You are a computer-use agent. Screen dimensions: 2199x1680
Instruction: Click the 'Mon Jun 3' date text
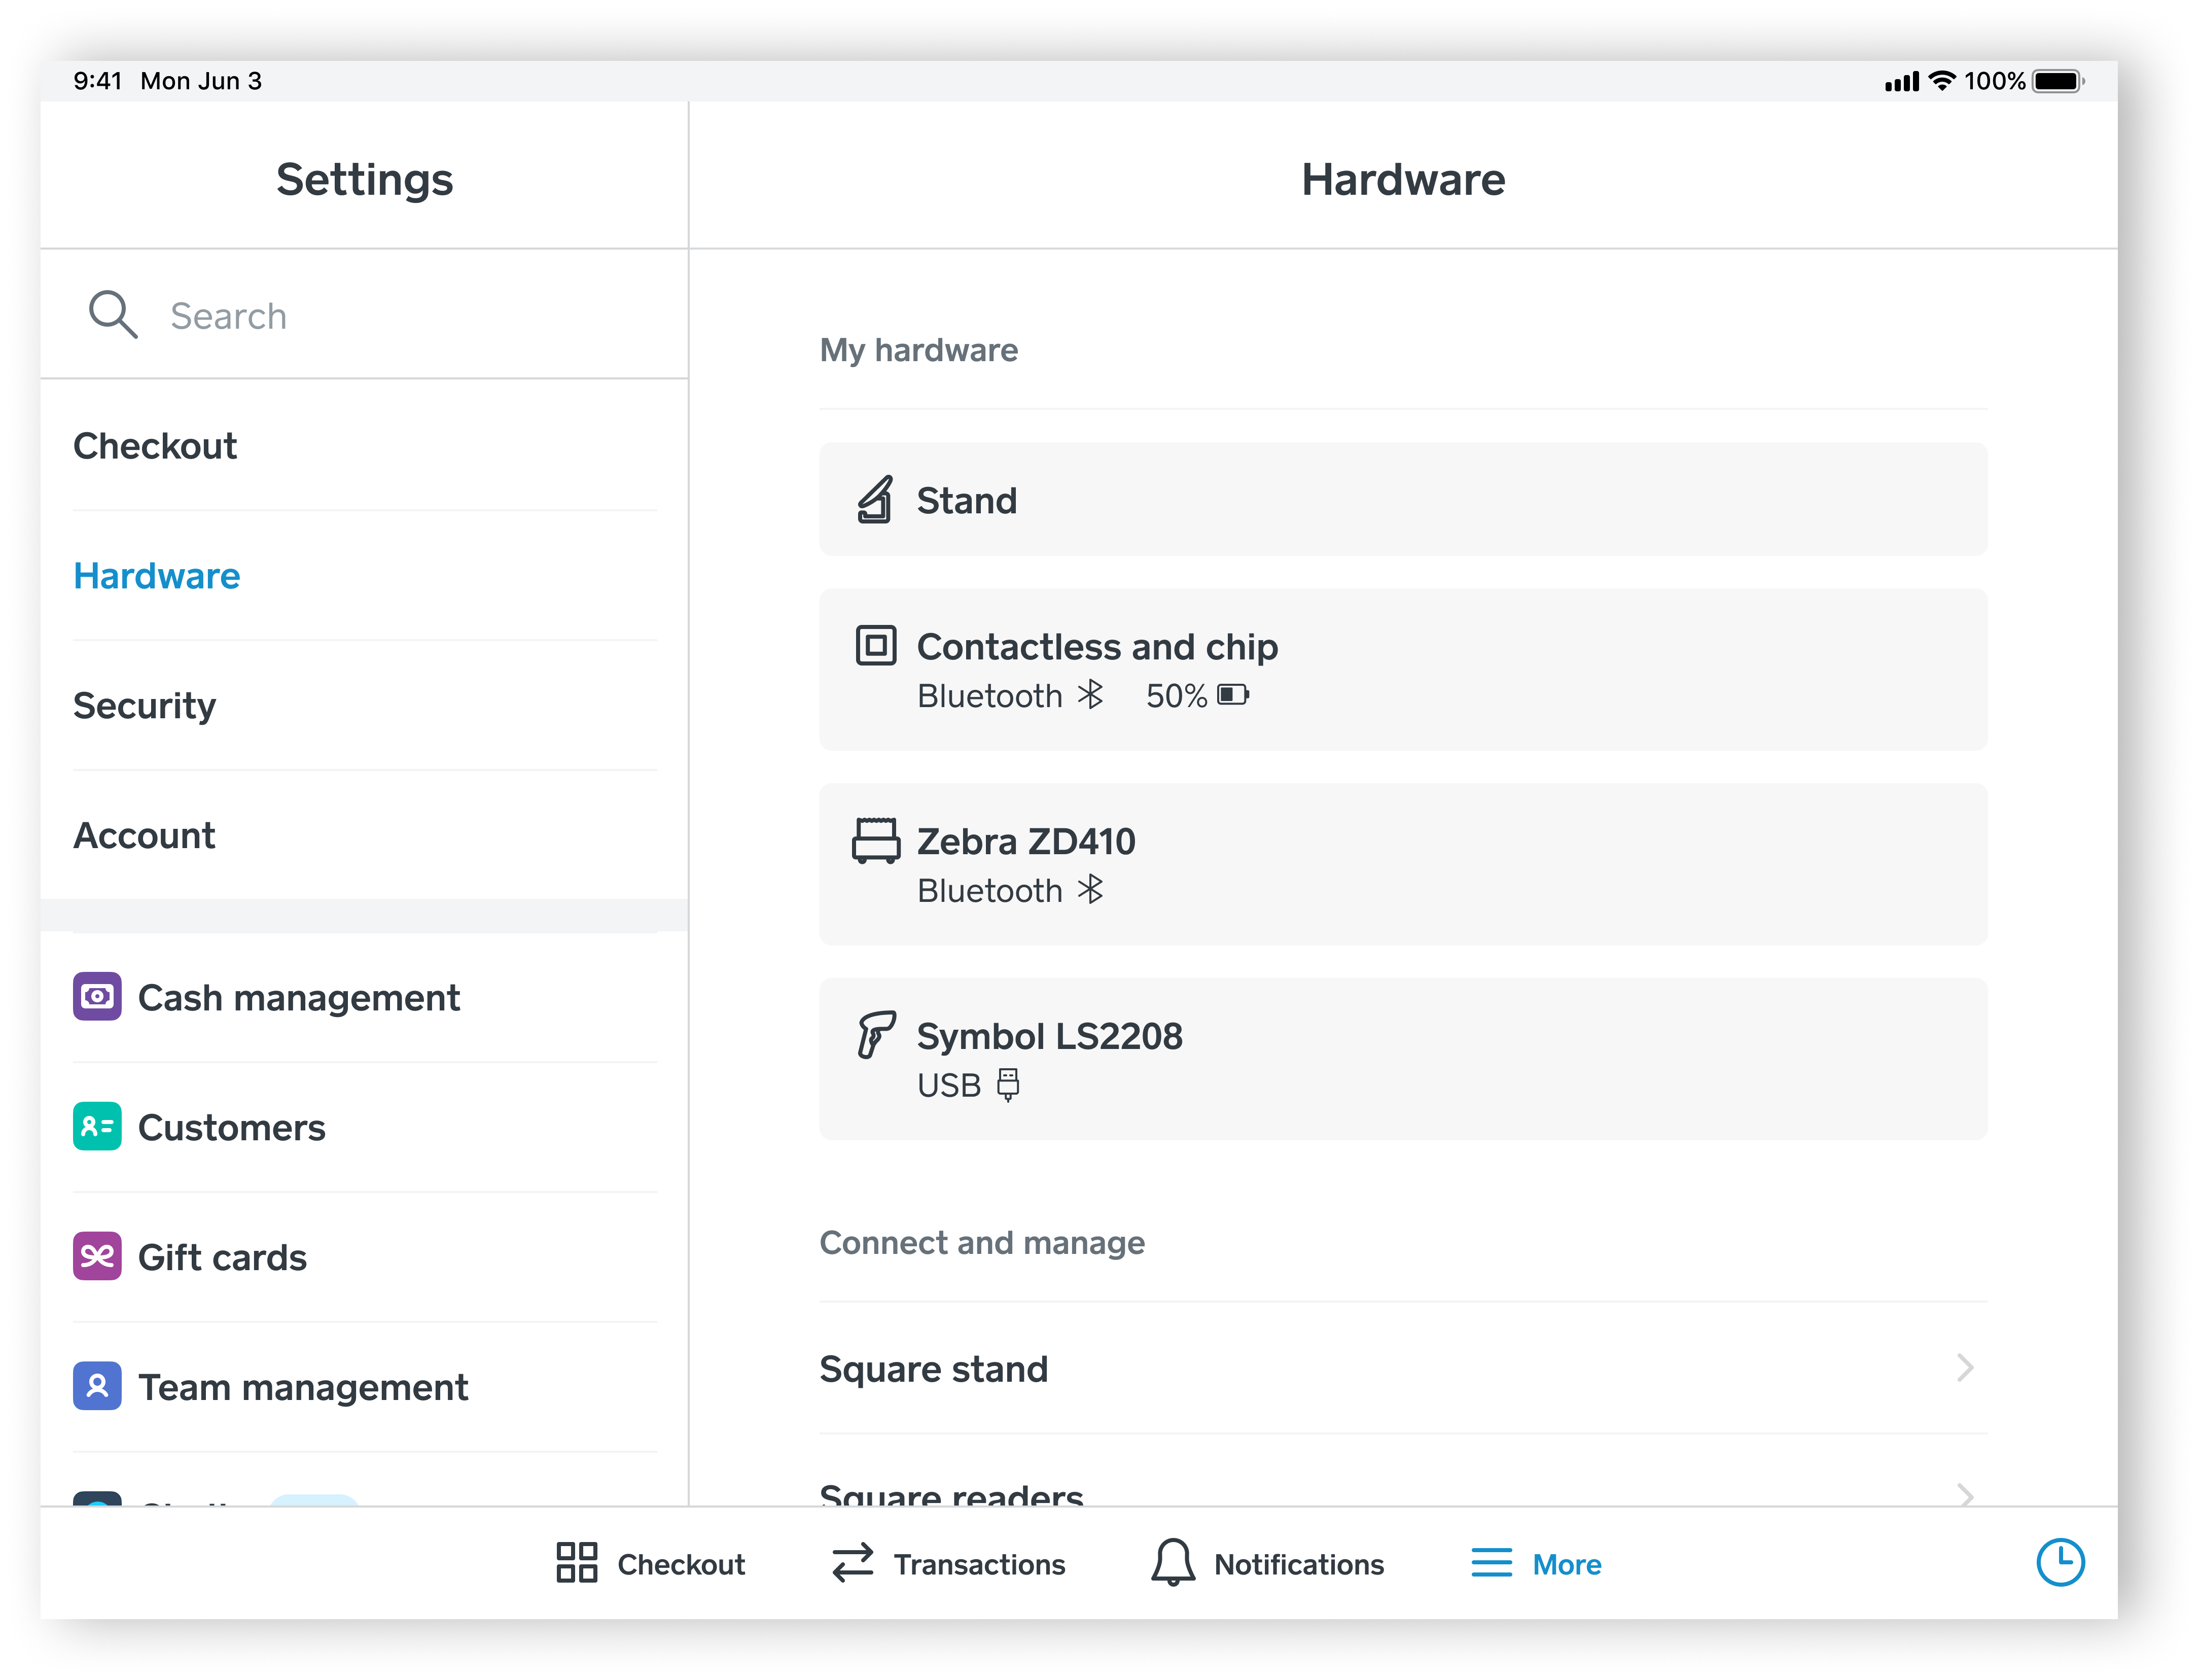point(201,81)
